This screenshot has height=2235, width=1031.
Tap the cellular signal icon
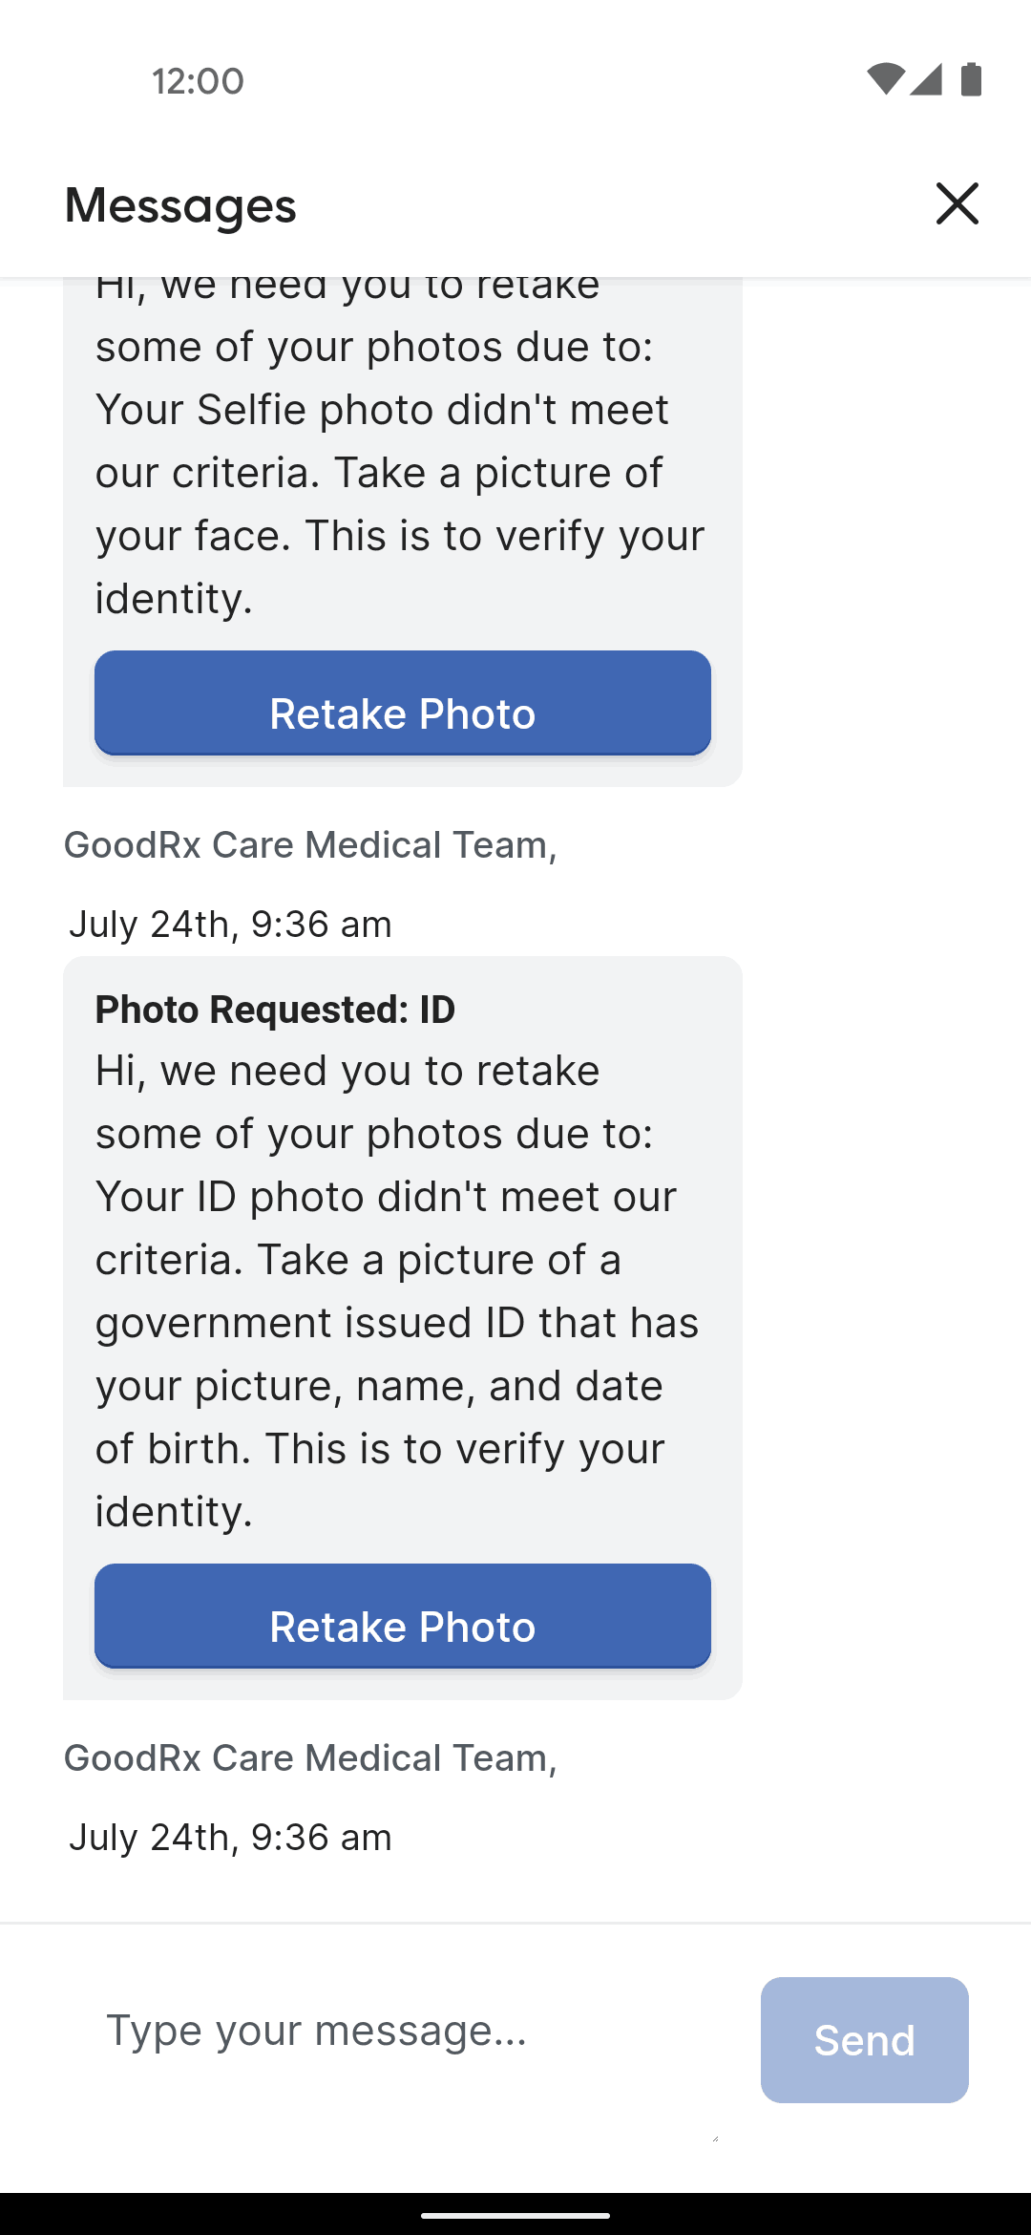click(x=926, y=79)
